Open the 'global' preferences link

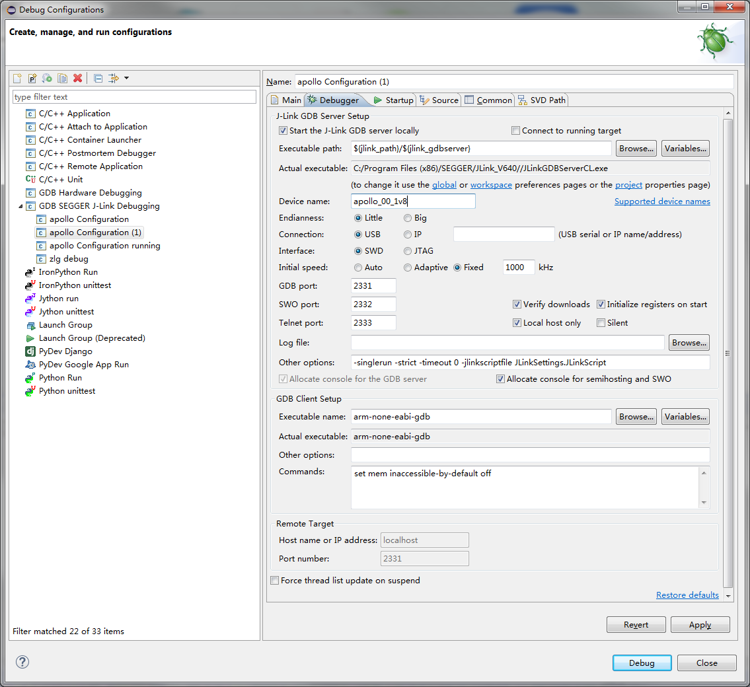tap(444, 184)
